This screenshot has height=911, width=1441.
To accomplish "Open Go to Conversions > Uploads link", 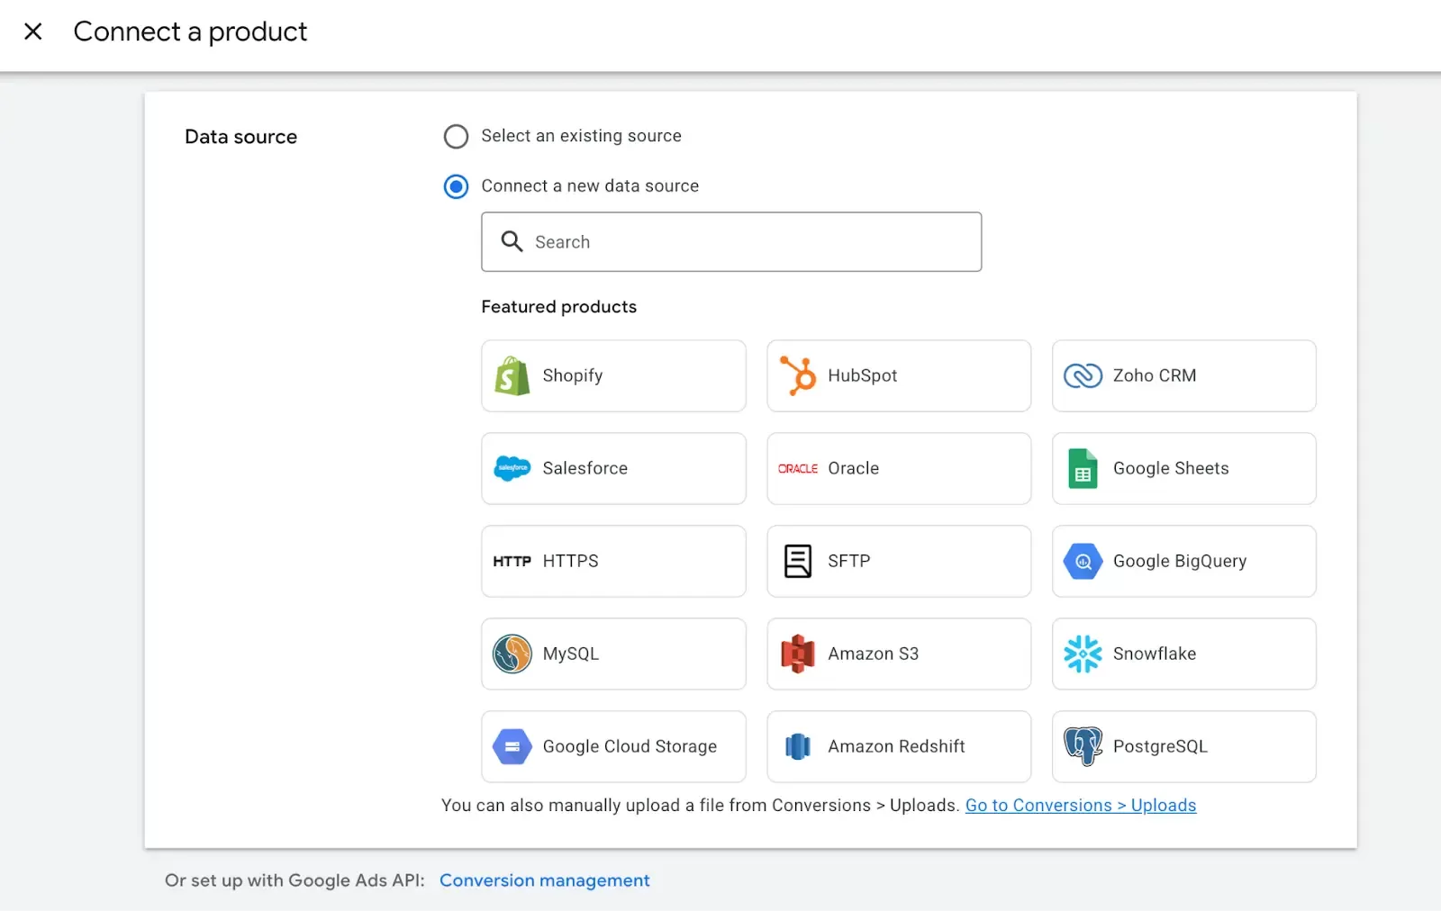I will 1081,806.
